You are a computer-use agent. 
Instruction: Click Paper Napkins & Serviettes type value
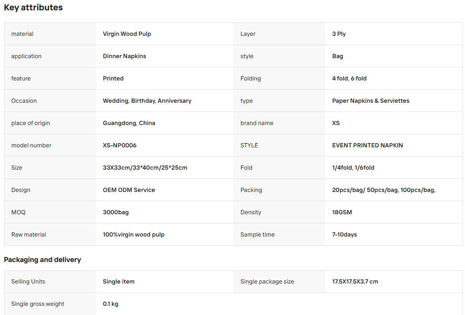[371, 101]
